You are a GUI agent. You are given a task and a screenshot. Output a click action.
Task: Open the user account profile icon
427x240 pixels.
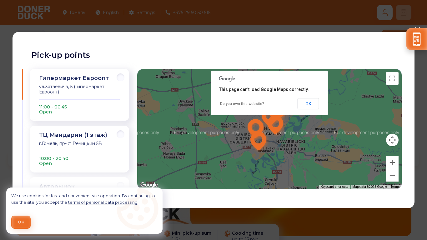coord(385,12)
